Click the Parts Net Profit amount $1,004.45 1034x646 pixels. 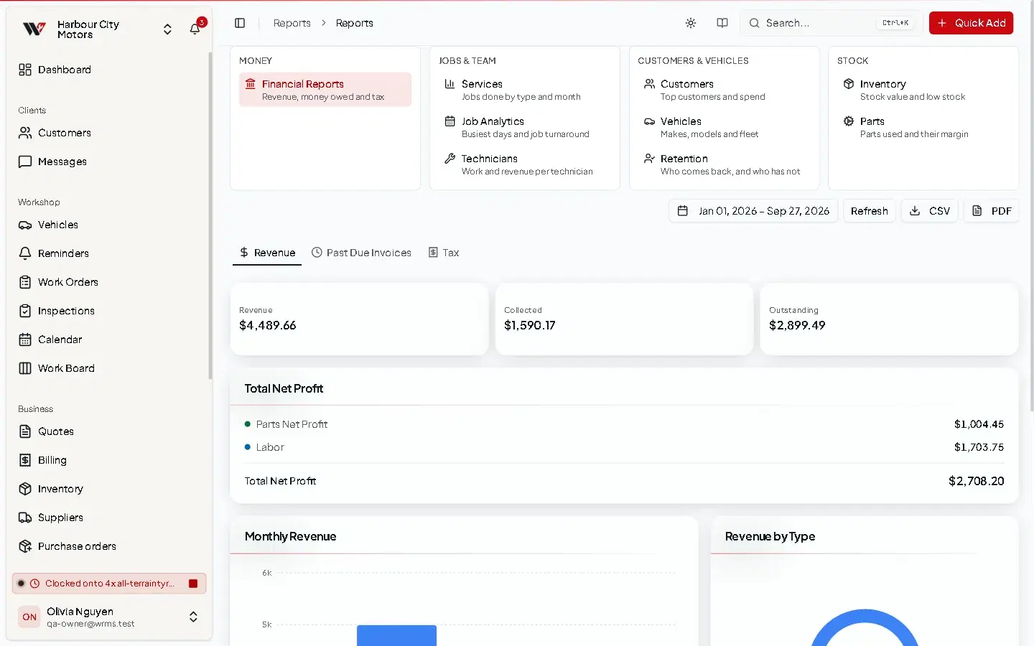coord(979,424)
